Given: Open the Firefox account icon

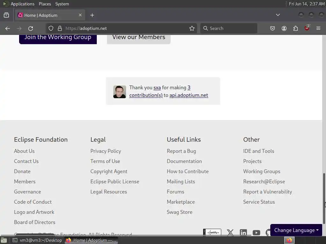Looking at the screenshot, I should tap(284, 28).
